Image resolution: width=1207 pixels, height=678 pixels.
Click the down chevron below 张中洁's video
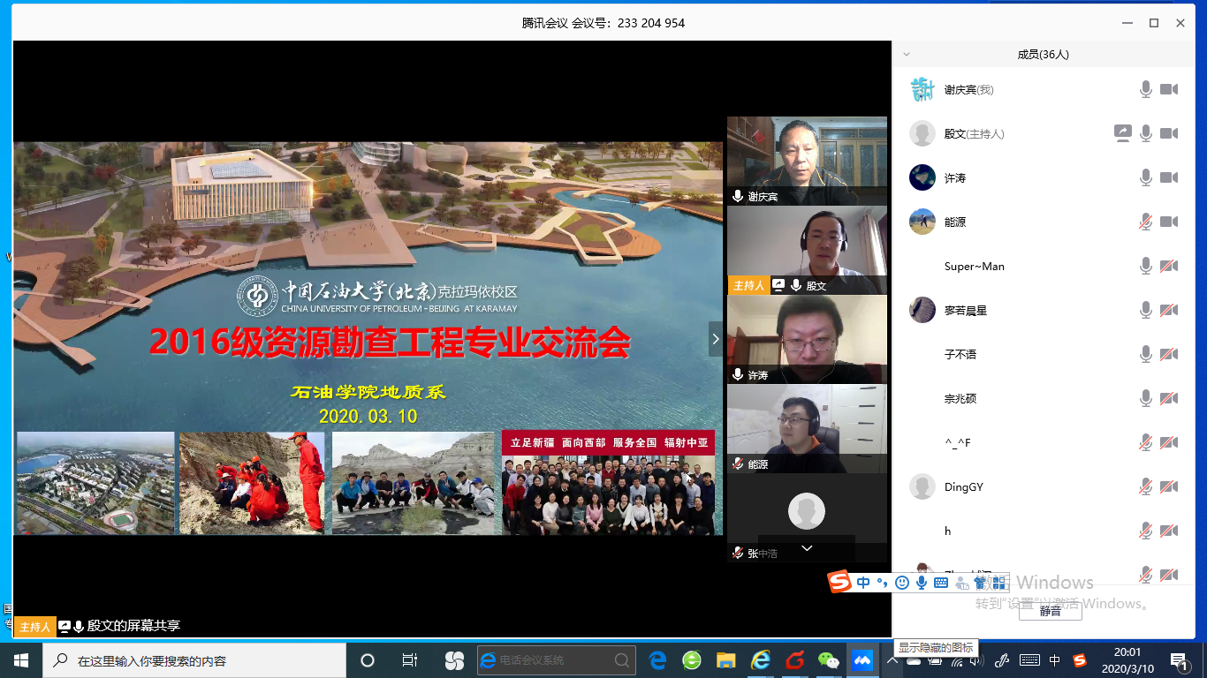click(807, 548)
